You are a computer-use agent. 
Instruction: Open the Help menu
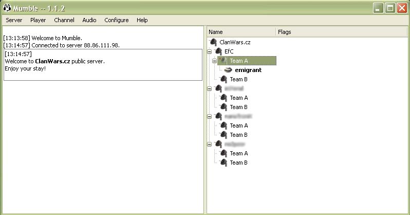point(142,20)
